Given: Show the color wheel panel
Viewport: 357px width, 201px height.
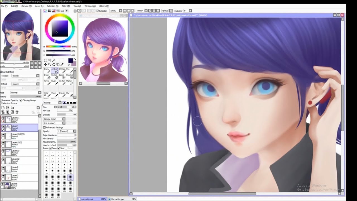Looking at the screenshot, I should pyautogui.click(x=45, y=11).
